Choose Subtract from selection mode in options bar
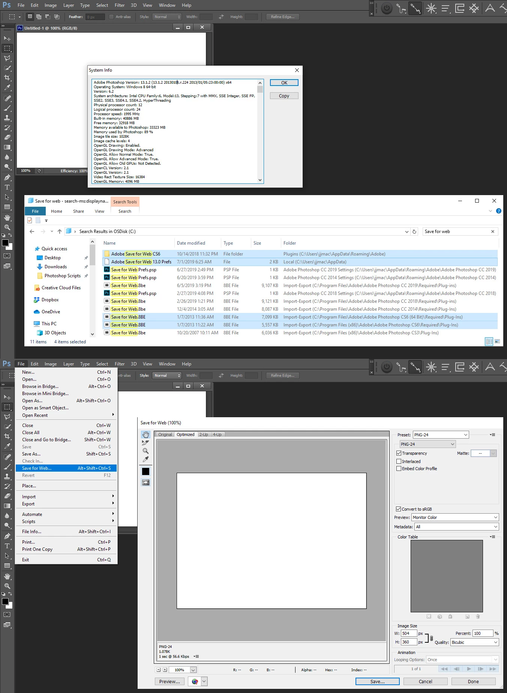507x693 pixels. (x=48, y=17)
